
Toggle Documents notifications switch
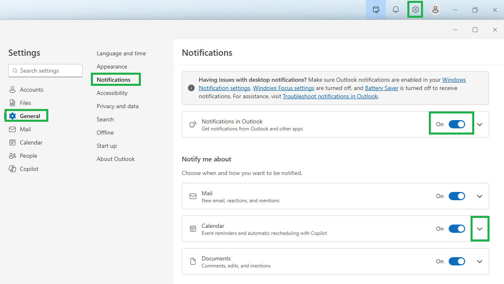click(x=457, y=261)
